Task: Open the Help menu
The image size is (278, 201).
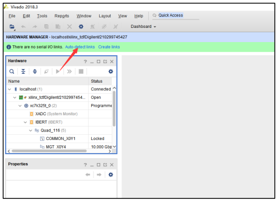Action: (139, 16)
